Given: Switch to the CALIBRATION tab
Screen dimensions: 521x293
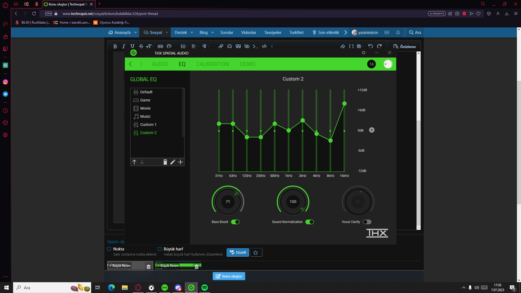Looking at the screenshot, I should [x=213, y=64].
